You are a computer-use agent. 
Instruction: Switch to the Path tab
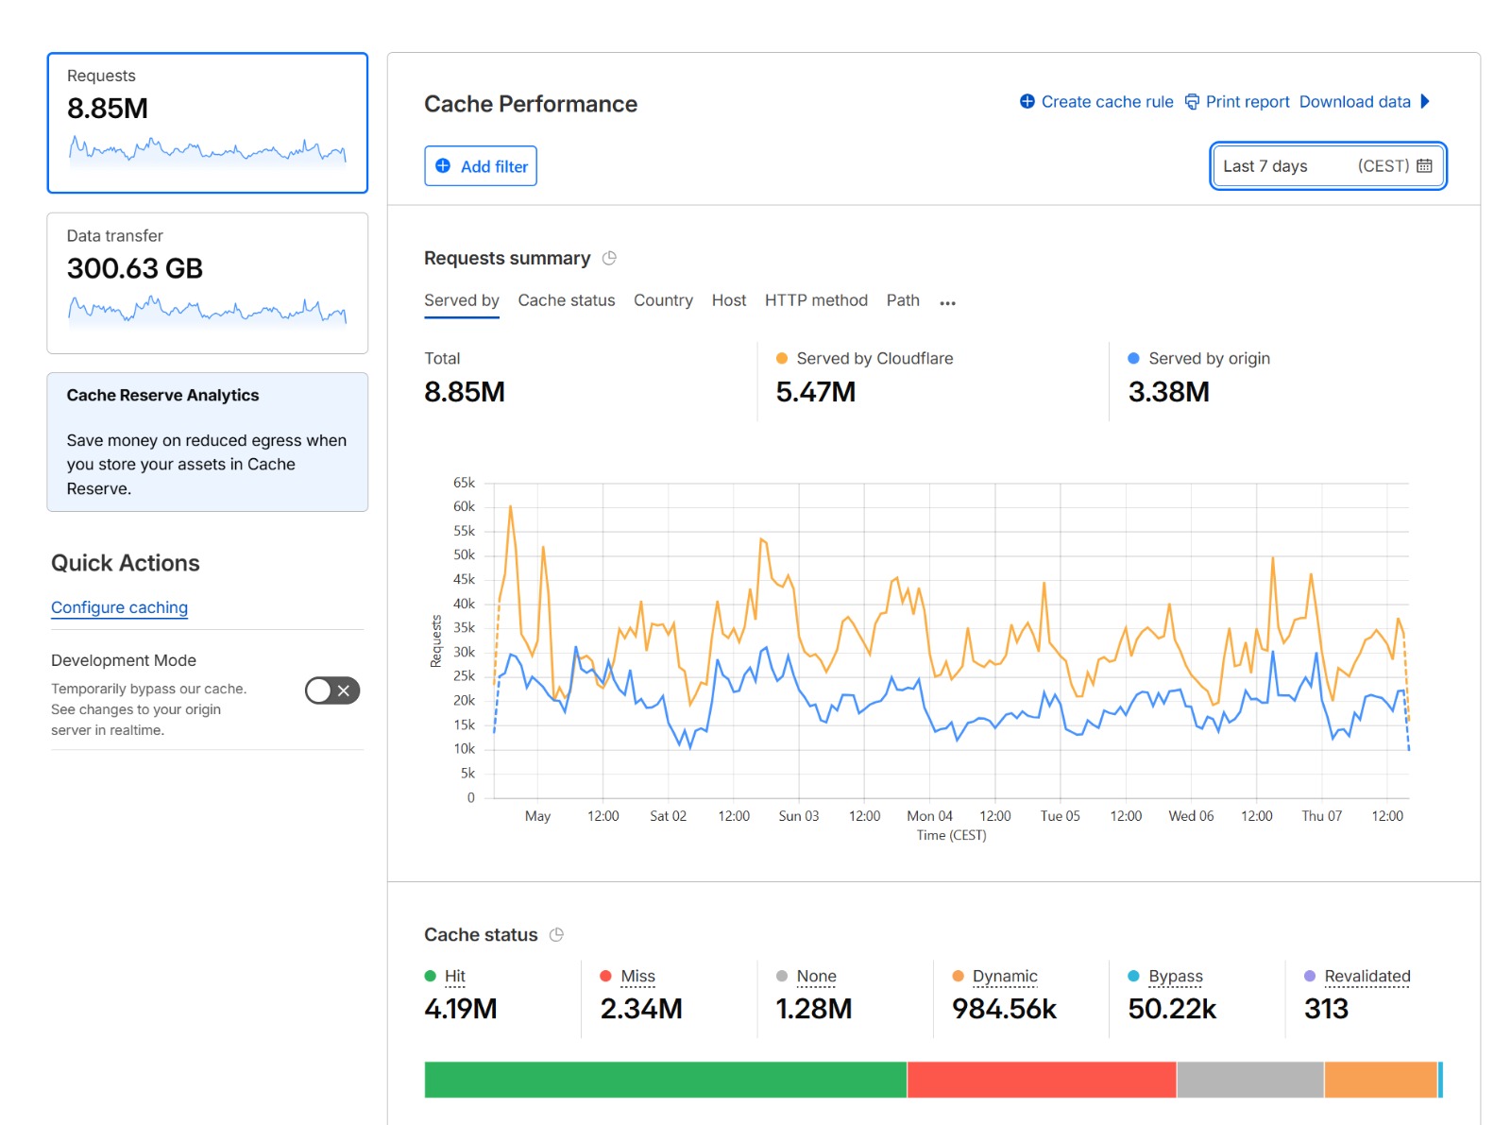click(903, 300)
